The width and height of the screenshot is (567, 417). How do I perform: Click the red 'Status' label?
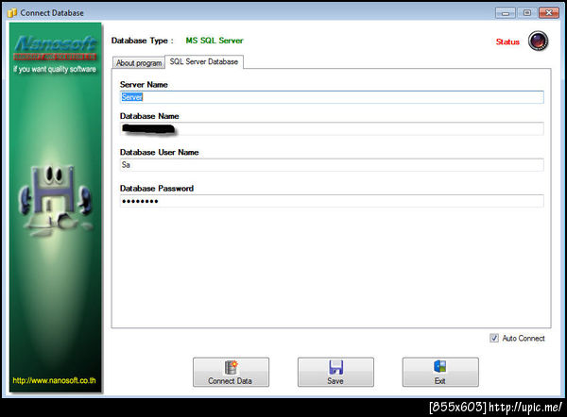tap(507, 42)
